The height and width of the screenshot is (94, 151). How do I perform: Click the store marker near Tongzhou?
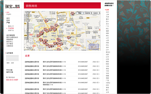(68, 38)
